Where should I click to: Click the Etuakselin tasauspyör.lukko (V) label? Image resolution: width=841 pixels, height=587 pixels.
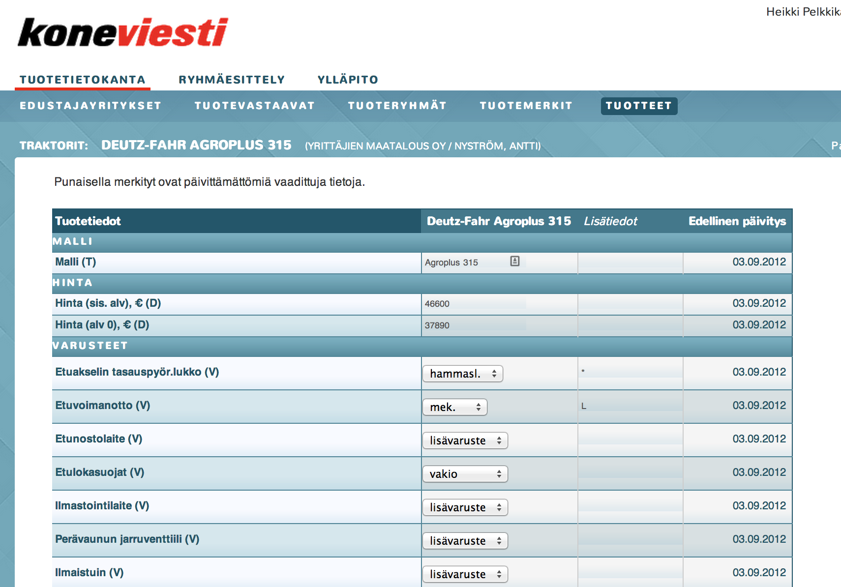[137, 372]
